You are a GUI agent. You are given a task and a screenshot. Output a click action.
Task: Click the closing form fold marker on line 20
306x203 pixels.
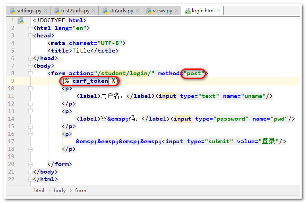(x=30, y=164)
